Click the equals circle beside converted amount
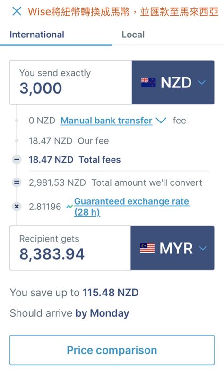The width and height of the screenshot is (224, 381). point(17,182)
